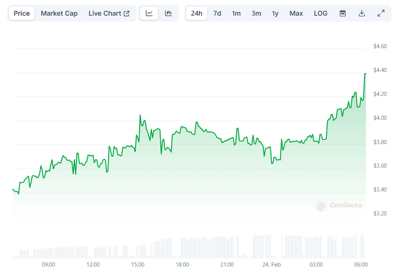Select the 24h time range

pyautogui.click(x=197, y=13)
